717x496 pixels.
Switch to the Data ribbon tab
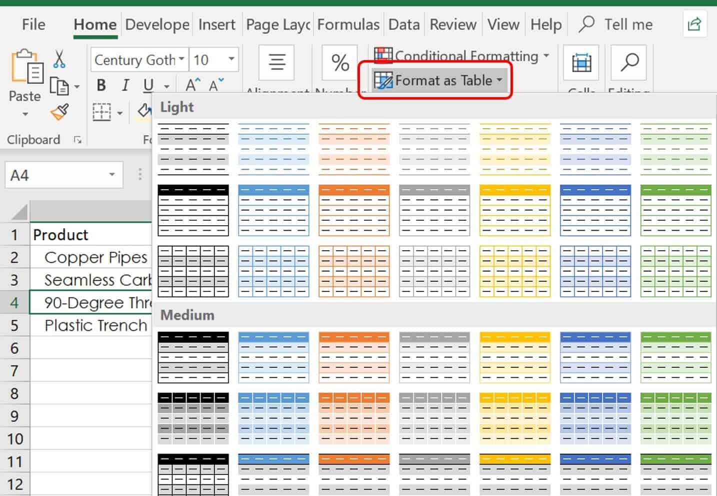(x=403, y=24)
